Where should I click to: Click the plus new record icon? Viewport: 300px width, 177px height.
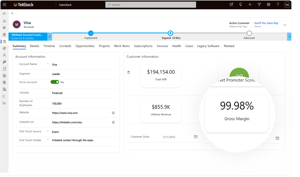250,5
